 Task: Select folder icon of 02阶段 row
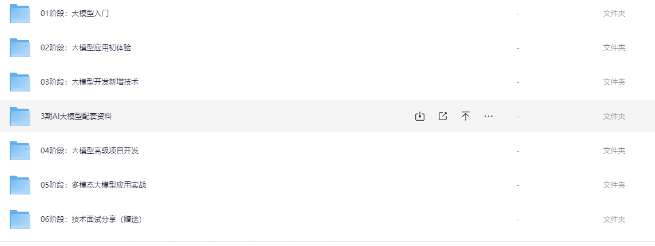tap(20, 47)
